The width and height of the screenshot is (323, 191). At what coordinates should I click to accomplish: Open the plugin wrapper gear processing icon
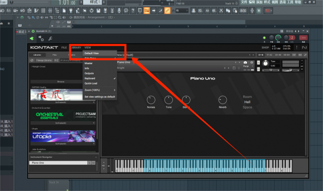(41, 38)
